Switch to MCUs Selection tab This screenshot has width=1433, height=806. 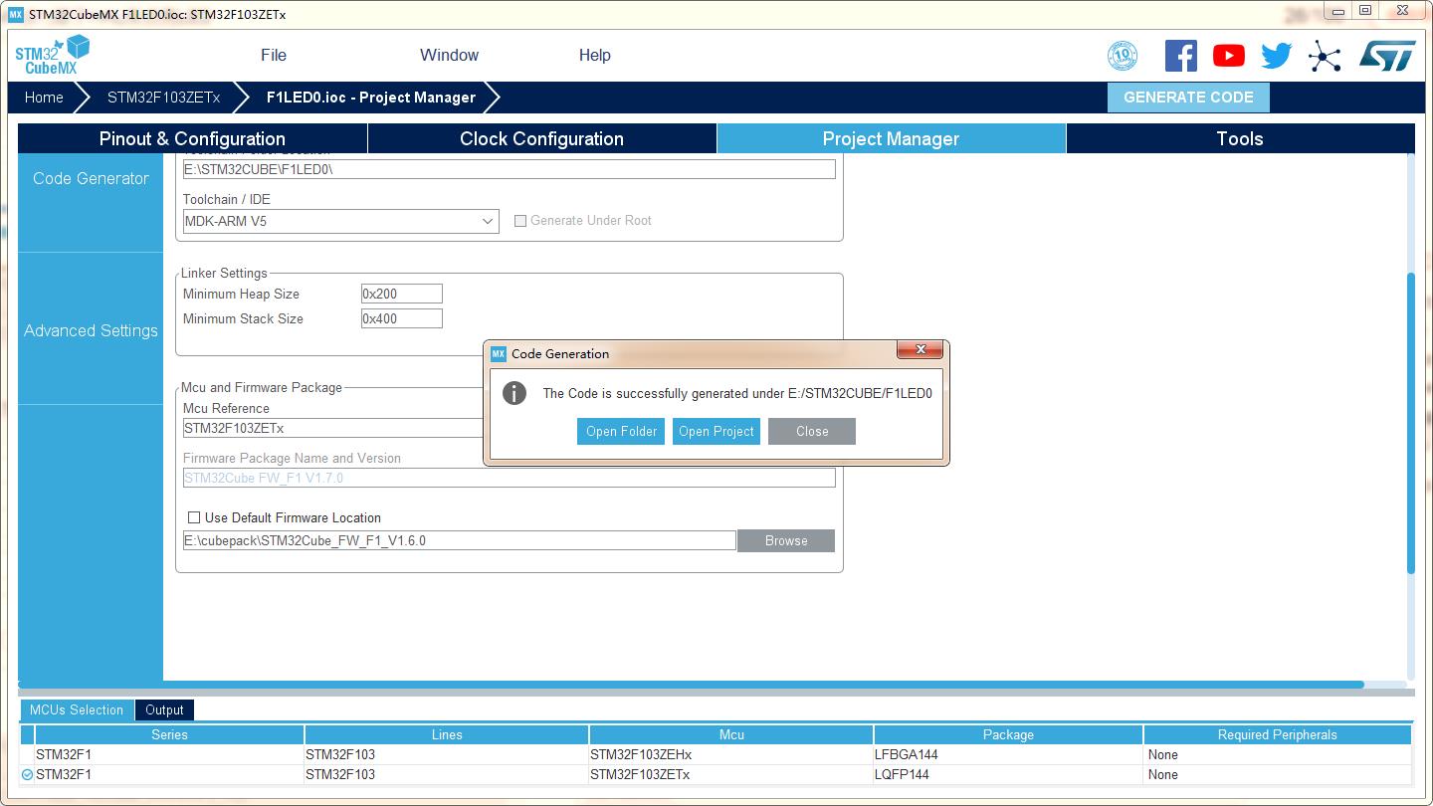click(x=77, y=709)
